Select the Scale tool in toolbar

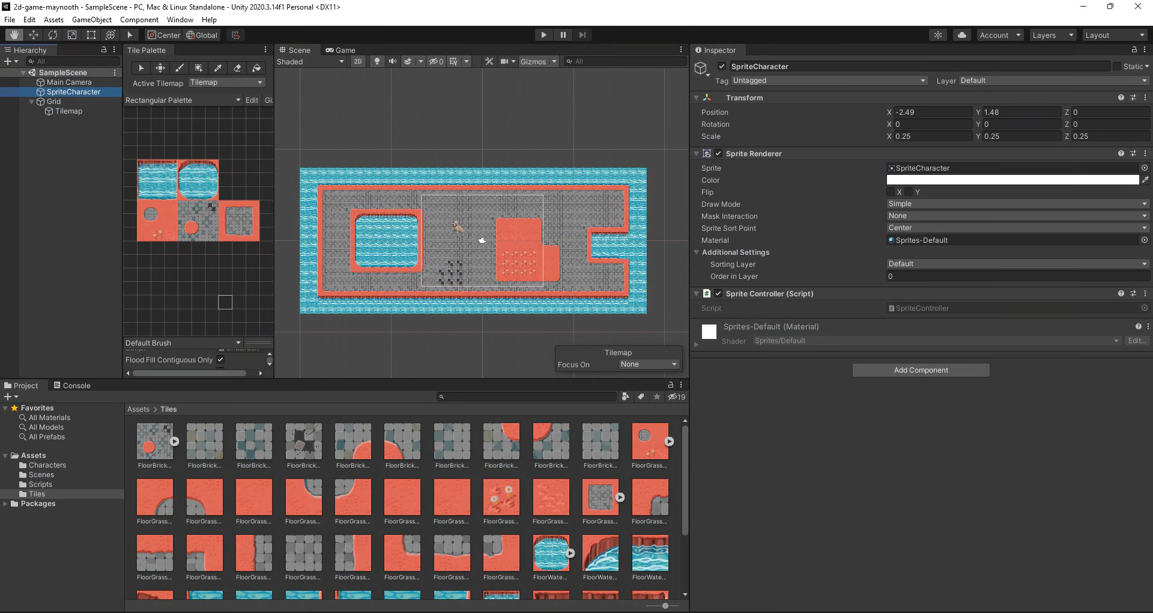[72, 35]
